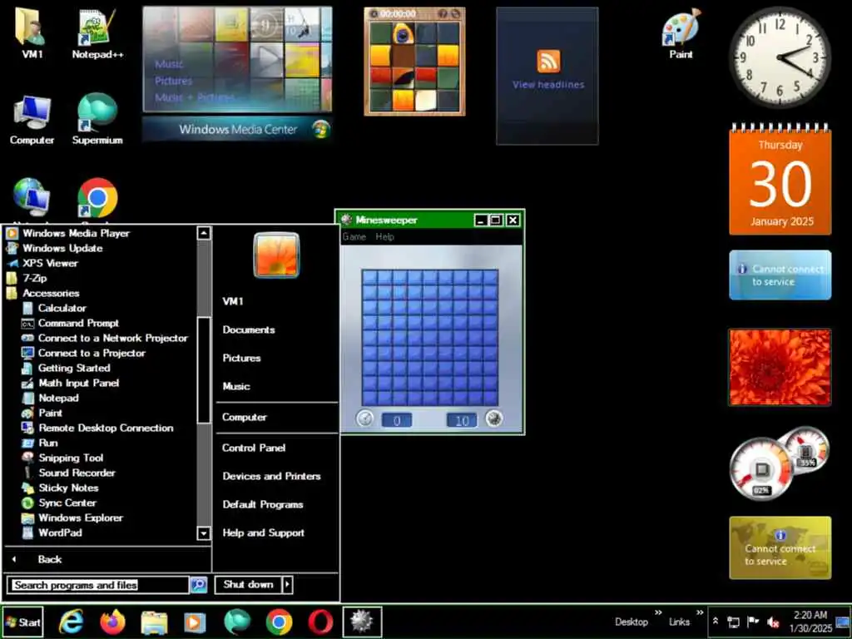Click the search magnifier button in Start menu
The width and height of the screenshot is (852, 639).
(x=199, y=585)
